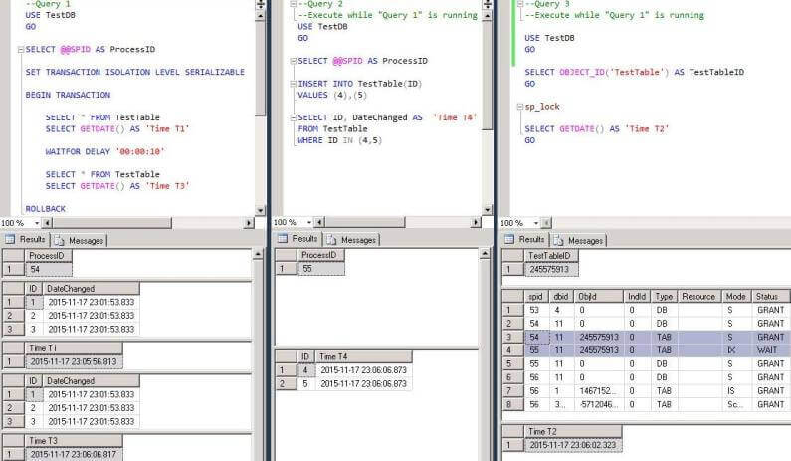
Task: Click scroll-up arrow in Query 1 editor
Action: (261, 16)
